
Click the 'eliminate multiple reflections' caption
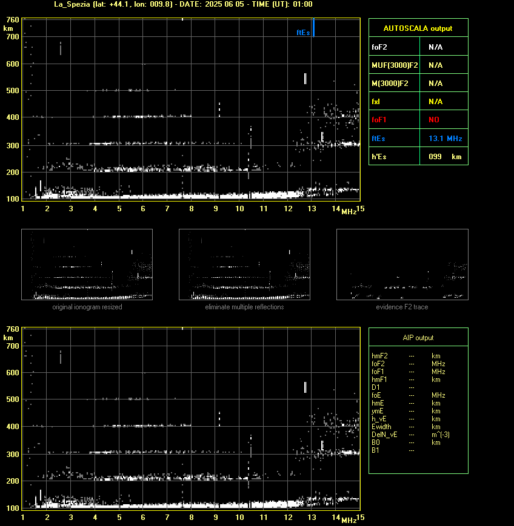[x=244, y=307]
